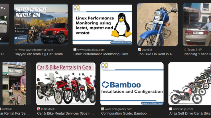The width and height of the screenshot is (211, 118).
Task: Click the scmgalaxy favicon beside Bamboo result
Action: point(103,109)
